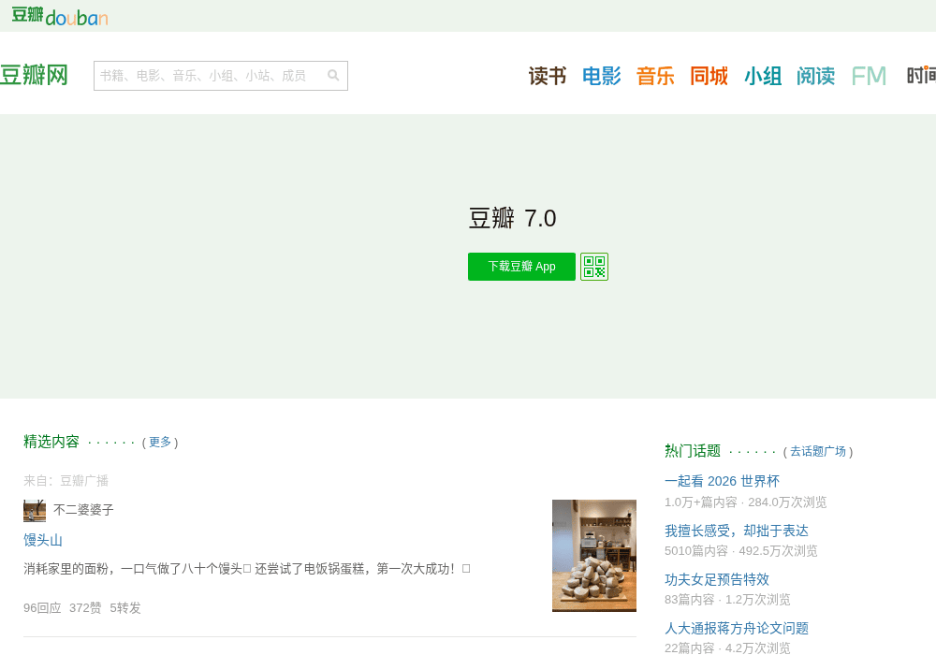
Task: Open the 去话题广场 link
Action: pos(818,452)
